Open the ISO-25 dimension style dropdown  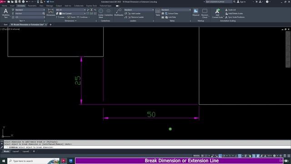[x=71, y=10]
